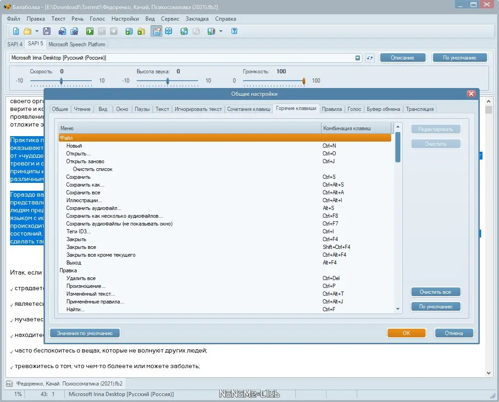The image size is (499, 402).
Task: Select the Закрыть все кроме текущего row
Action: tap(225, 255)
